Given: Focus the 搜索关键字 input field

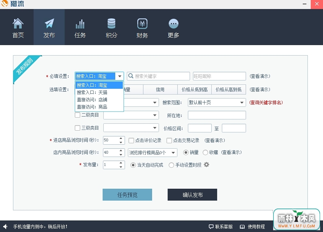Looking at the screenshot, I should pos(158,76).
